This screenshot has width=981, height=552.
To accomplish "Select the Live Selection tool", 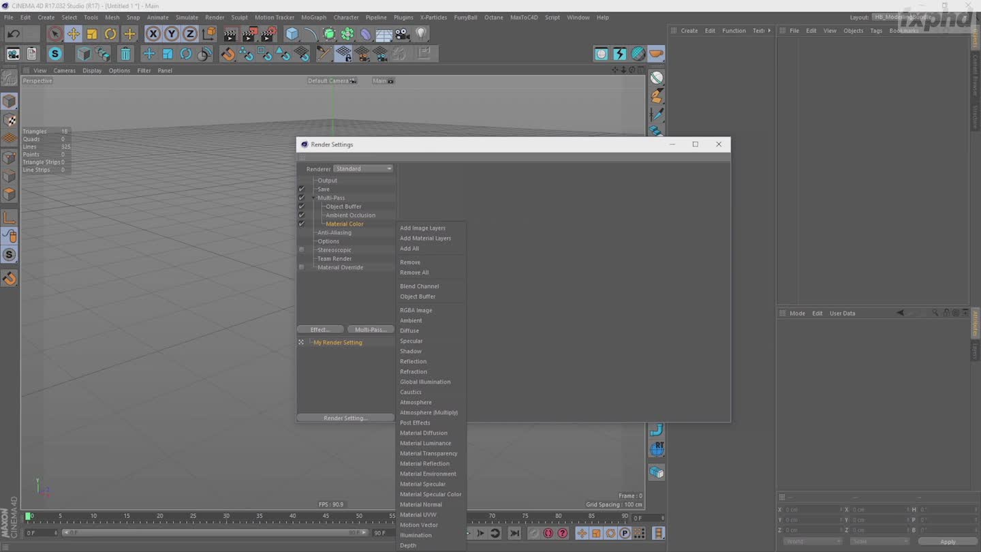I will 55,33.
